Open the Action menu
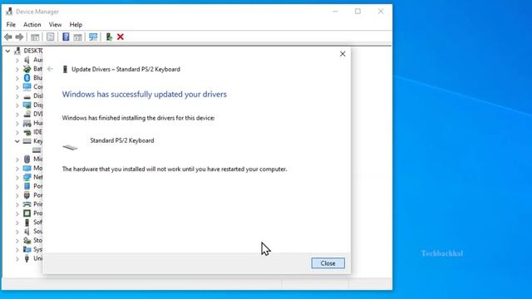The image size is (532, 299). tap(32, 24)
